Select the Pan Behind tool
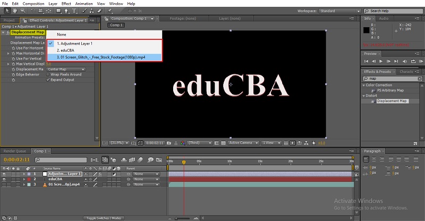The image size is (425, 221). tap(48, 11)
